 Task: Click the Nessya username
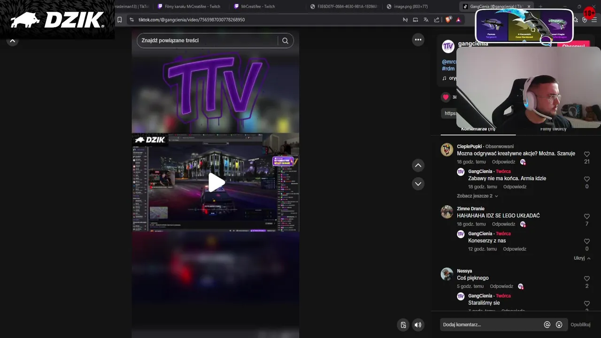pyautogui.click(x=464, y=271)
